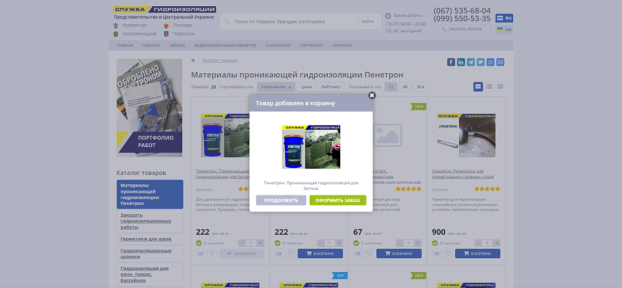
Task: Share the page via LinkedIn icon
Action: coord(461,62)
